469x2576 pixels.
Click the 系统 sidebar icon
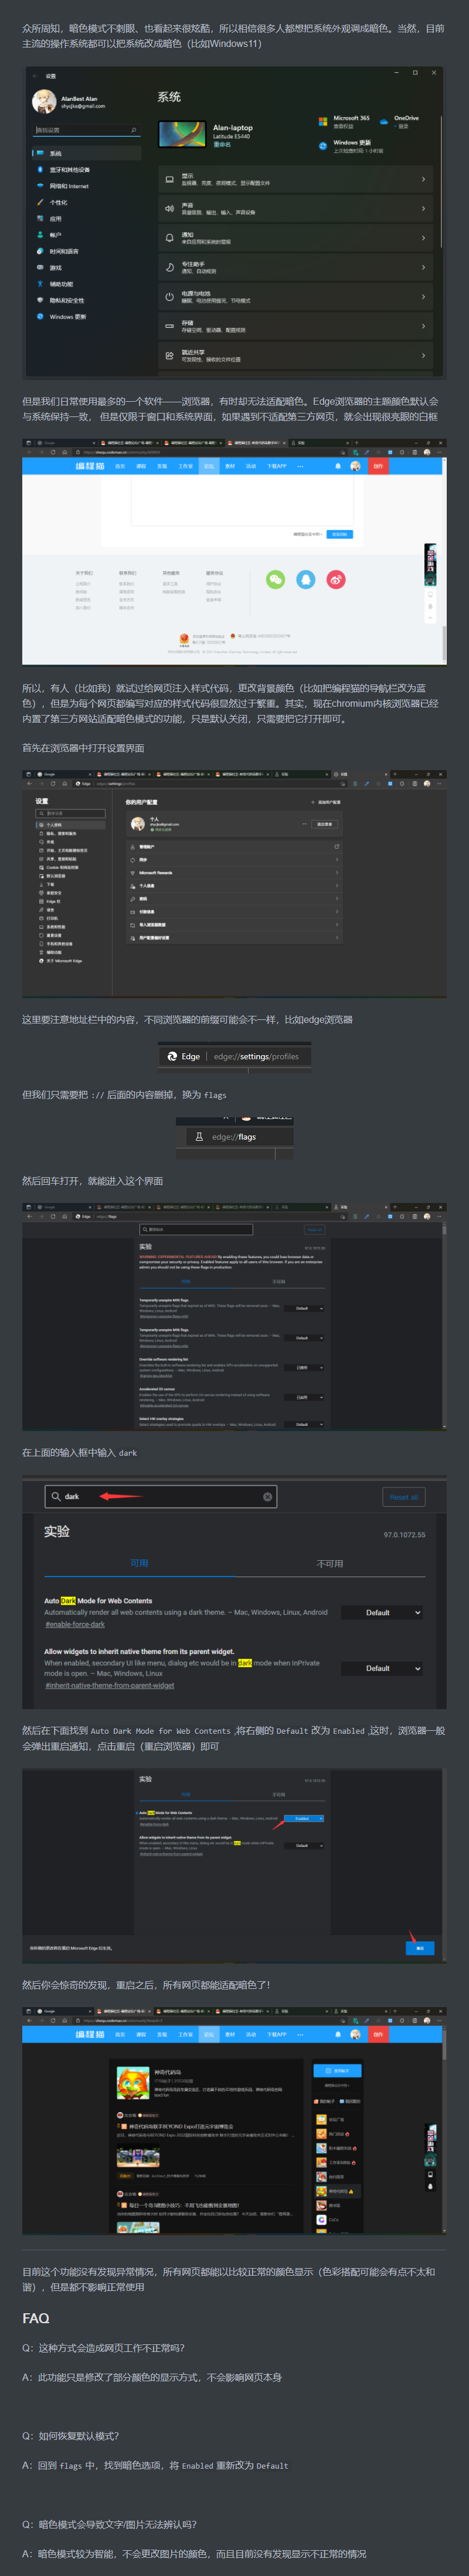pos(40,154)
